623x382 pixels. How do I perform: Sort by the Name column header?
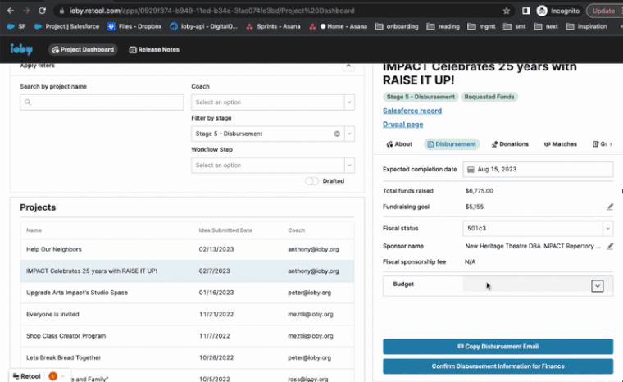pyautogui.click(x=34, y=230)
